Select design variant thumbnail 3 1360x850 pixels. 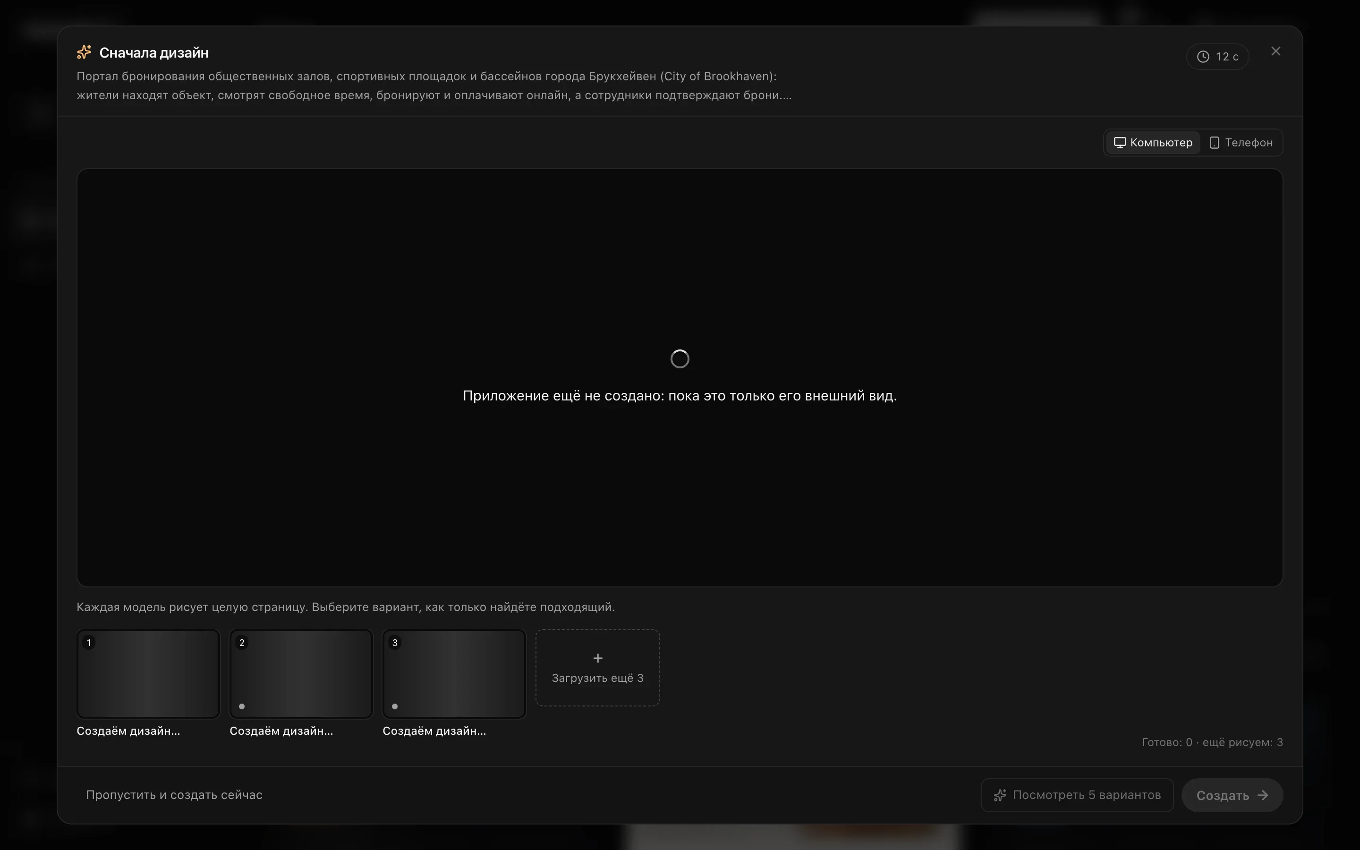pyautogui.click(x=454, y=673)
